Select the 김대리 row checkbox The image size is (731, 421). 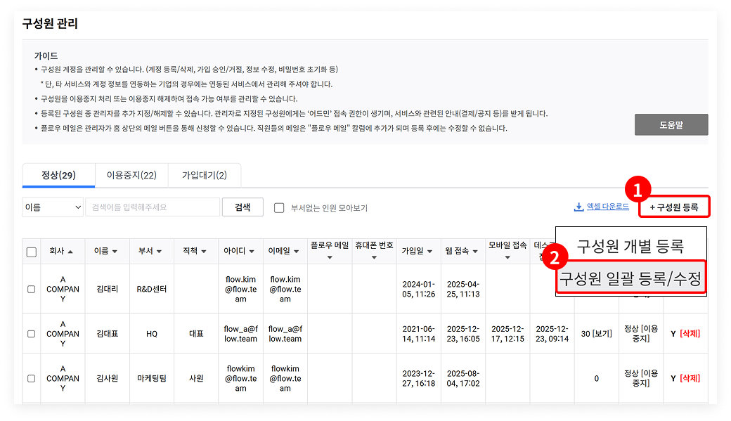pos(31,289)
